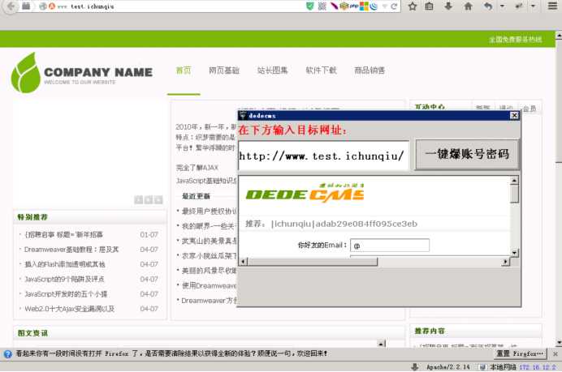
Task: Open dropdown arrow next to undo icon
Action: (502, 6)
